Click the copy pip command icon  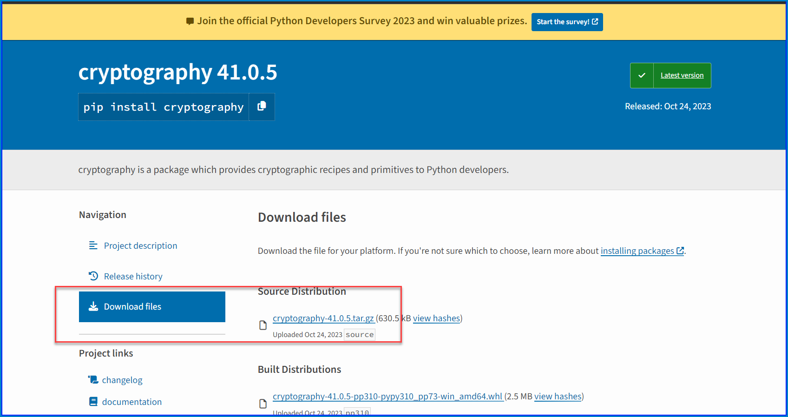262,106
